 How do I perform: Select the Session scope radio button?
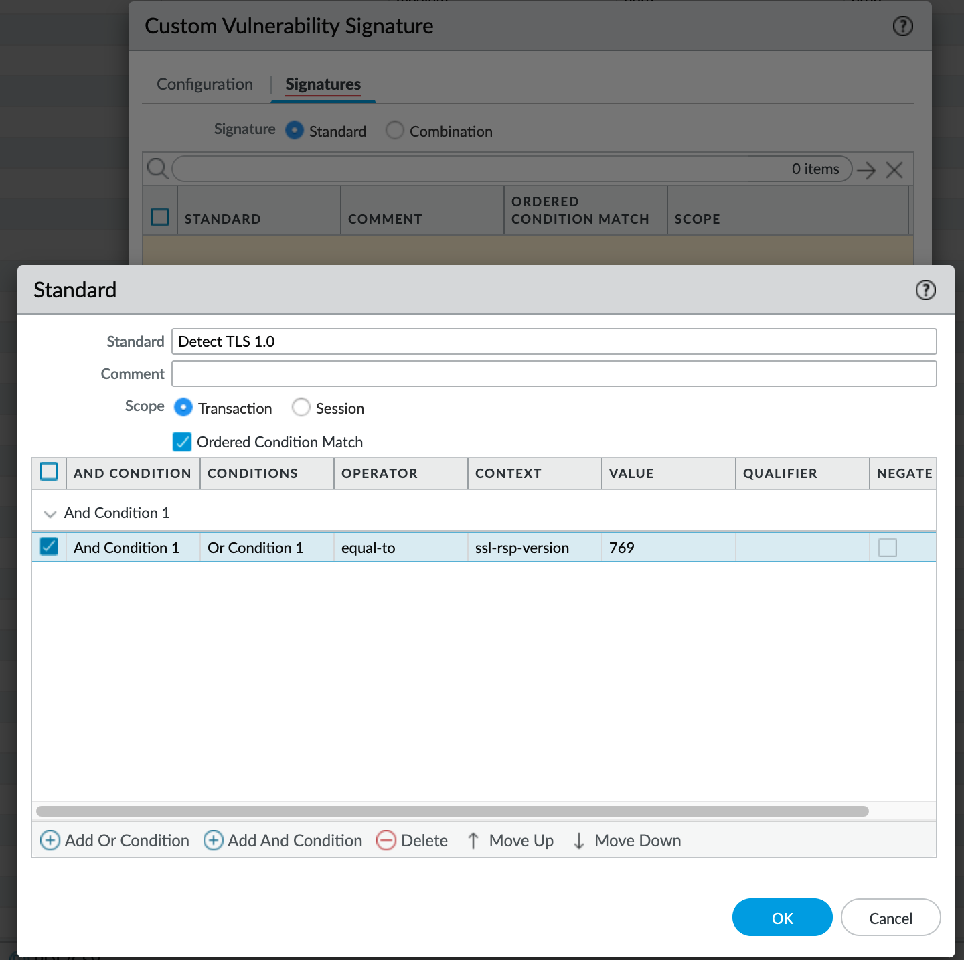pyautogui.click(x=301, y=407)
